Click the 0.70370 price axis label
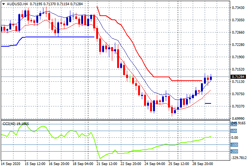The width and height of the screenshot is (247, 168). click(238, 106)
